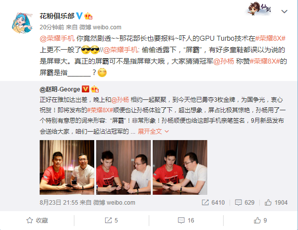Open the first photo thumbnail
The height and width of the screenshot is (230, 298).
pyautogui.click(x=67, y=167)
